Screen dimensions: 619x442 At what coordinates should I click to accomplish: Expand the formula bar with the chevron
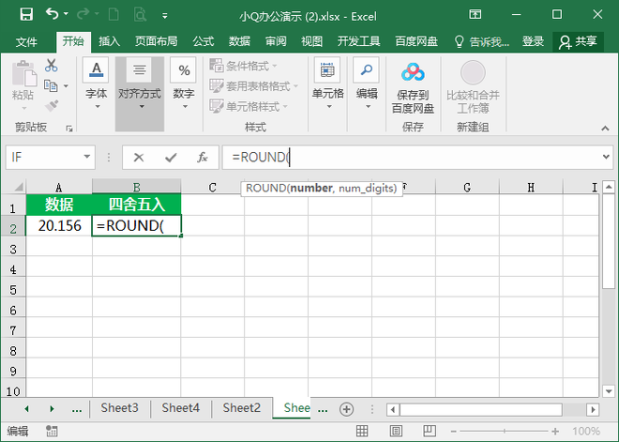[607, 157]
